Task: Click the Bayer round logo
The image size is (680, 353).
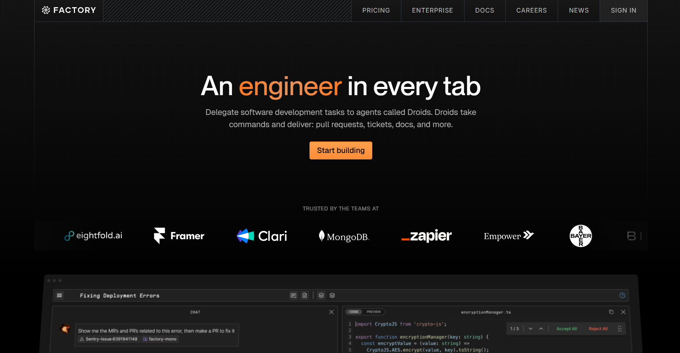Action: coord(581,236)
